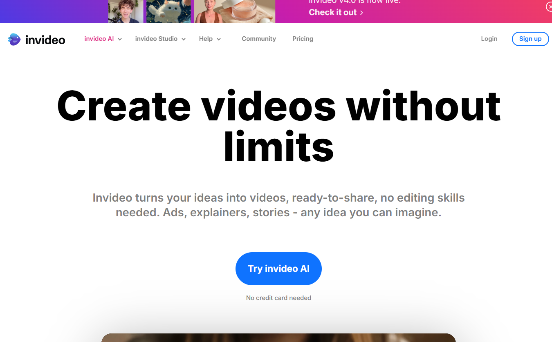
Task: Open the Help menu
Action: (x=206, y=39)
